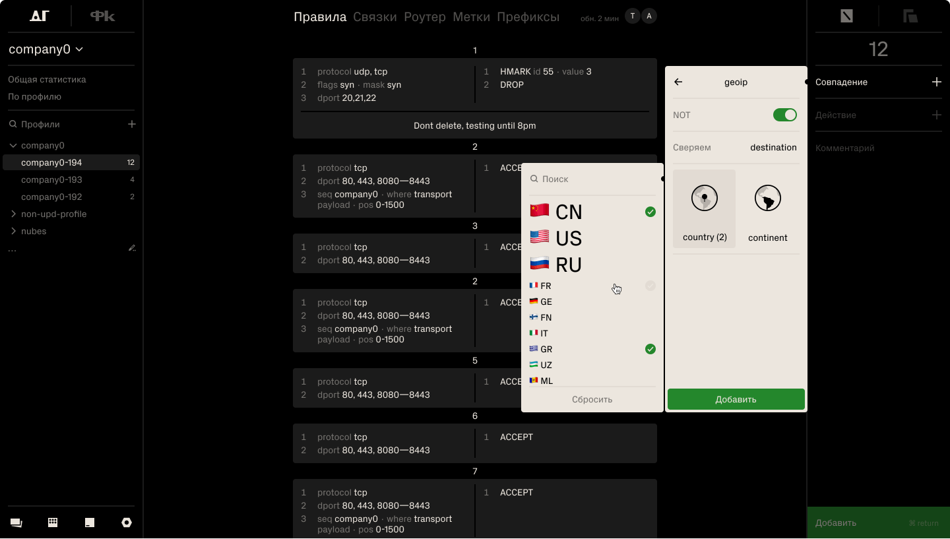Select the grid view icon at the bottom
The height and width of the screenshot is (539, 950).
click(x=53, y=523)
